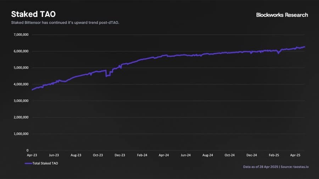Screen dimensions: 319x179
Task: Click the Blockworks Research logo
Action: point(282,15)
